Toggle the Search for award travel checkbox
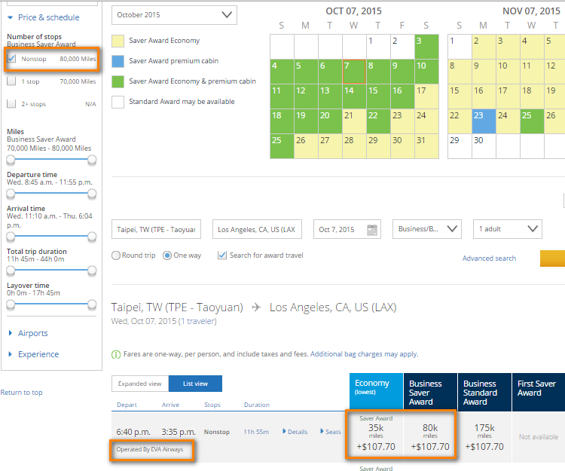 pyautogui.click(x=222, y=255)
